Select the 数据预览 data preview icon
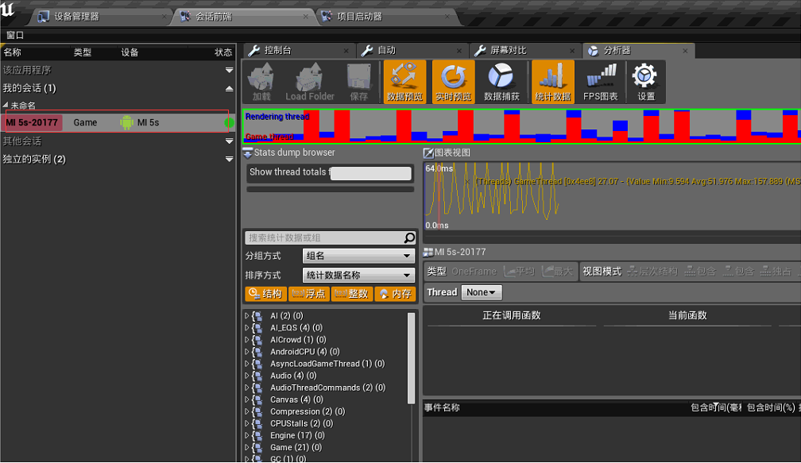The width and height of the screenshot is (801, 463). click(x=404, y=81)
